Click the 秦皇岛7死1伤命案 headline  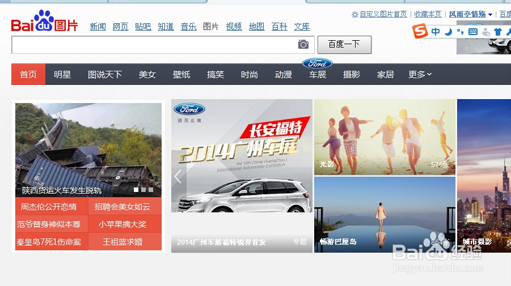click(49, 242)
